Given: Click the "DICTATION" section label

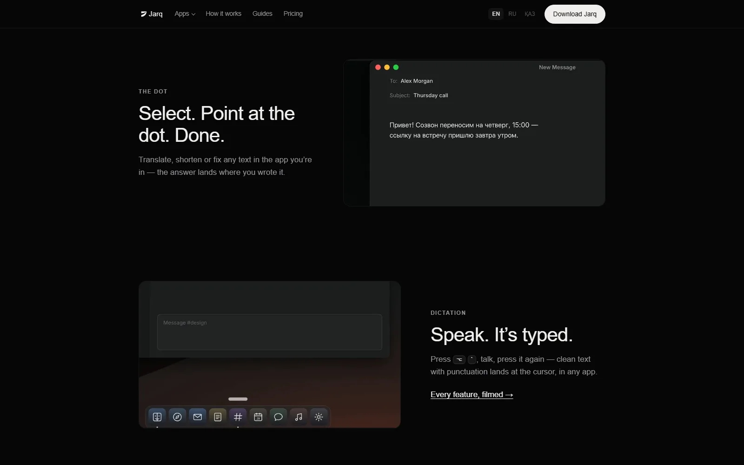Looking at the screenshot, I should pyautogui.click(x=448, y=313).
